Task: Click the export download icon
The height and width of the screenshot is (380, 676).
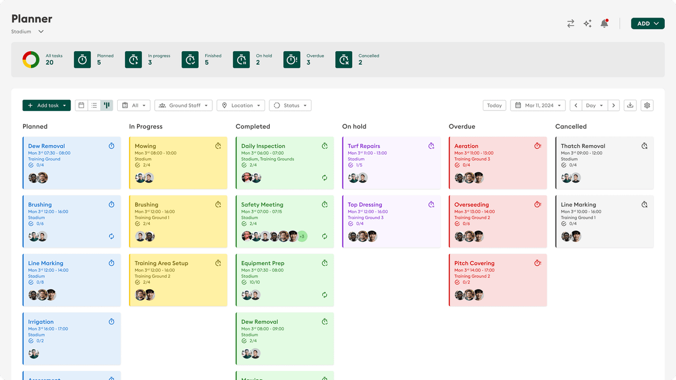Action: [630, 105]
